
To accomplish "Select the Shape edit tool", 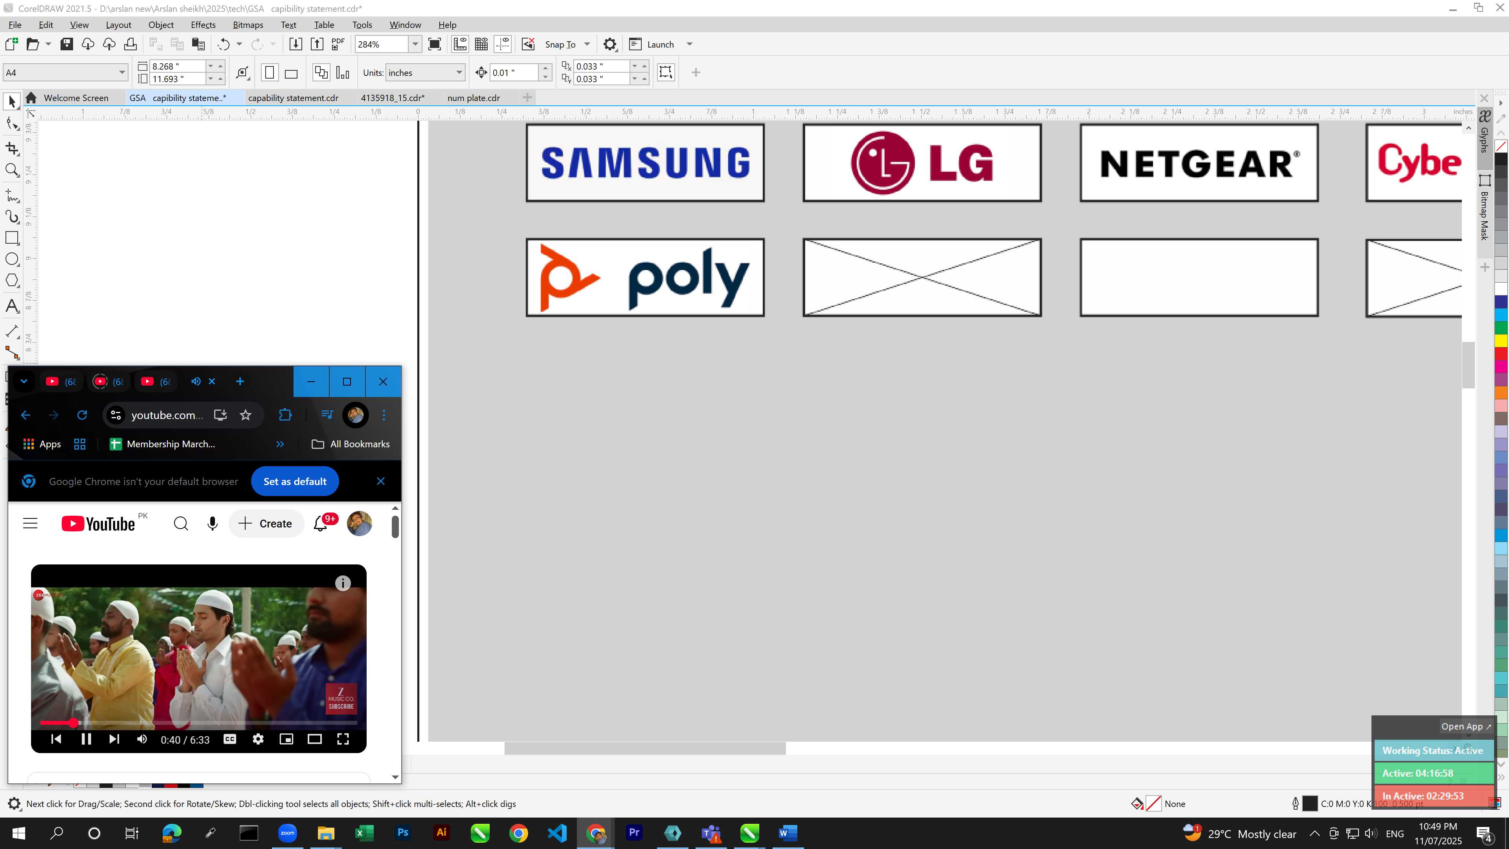I will 12,124.
